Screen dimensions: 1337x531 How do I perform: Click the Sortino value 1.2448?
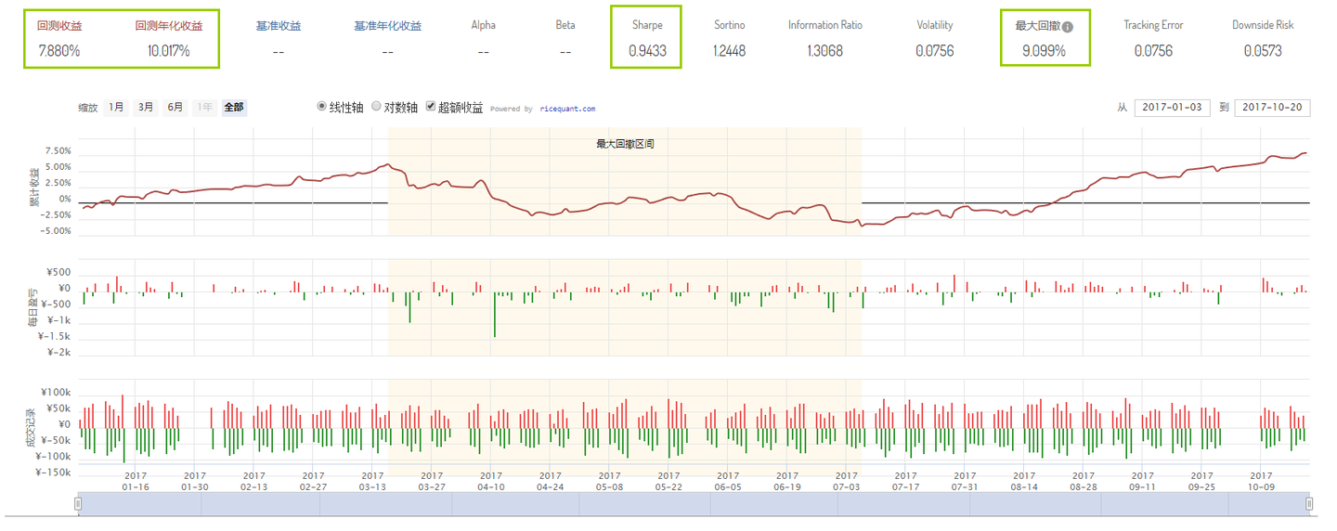coord(729,51)
